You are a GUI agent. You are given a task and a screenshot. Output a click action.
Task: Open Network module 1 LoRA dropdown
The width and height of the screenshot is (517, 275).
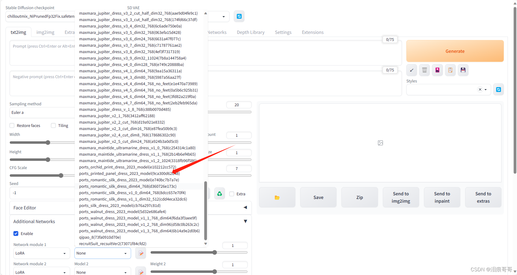pos(42,253)
